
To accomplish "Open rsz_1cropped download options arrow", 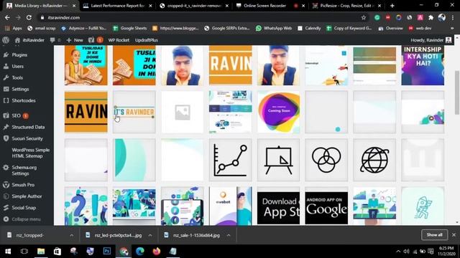I will [x=72, y=235].
